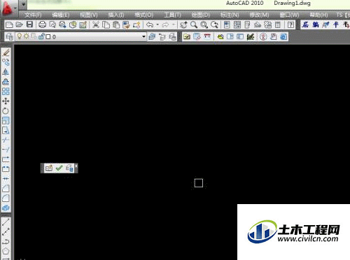Select the Offset tool
Viewport: 350px width, 260px height.
[6, 82]
